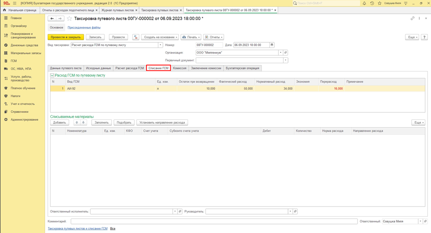Open Главное section in sidebar
This screenshot has height=233, width=431.
(x=16, y=18)
